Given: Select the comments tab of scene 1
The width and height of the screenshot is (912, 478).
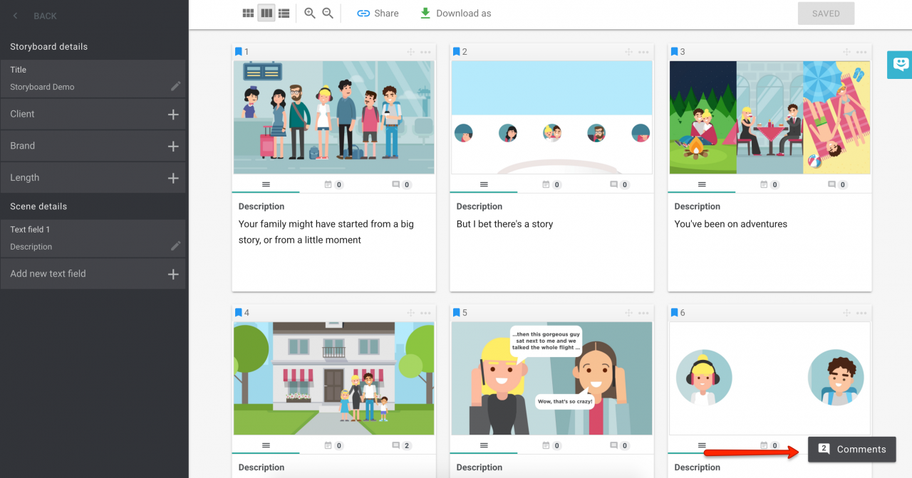Looking at the screenshot, I should [402, 184].
